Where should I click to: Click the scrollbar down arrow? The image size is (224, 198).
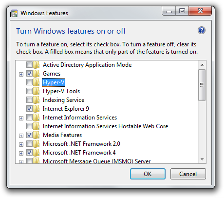click(x=202, y=159)
